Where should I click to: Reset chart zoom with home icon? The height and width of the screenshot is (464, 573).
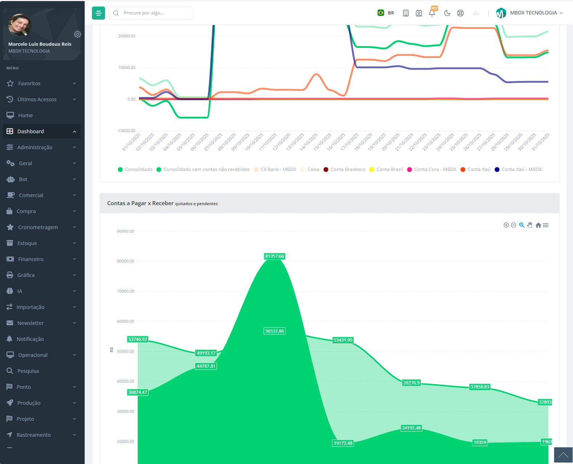tap(538, 225)
